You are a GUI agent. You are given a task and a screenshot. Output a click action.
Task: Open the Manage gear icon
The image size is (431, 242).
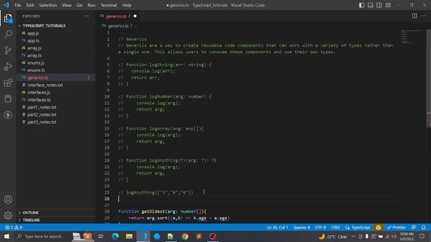pos(8,215)
